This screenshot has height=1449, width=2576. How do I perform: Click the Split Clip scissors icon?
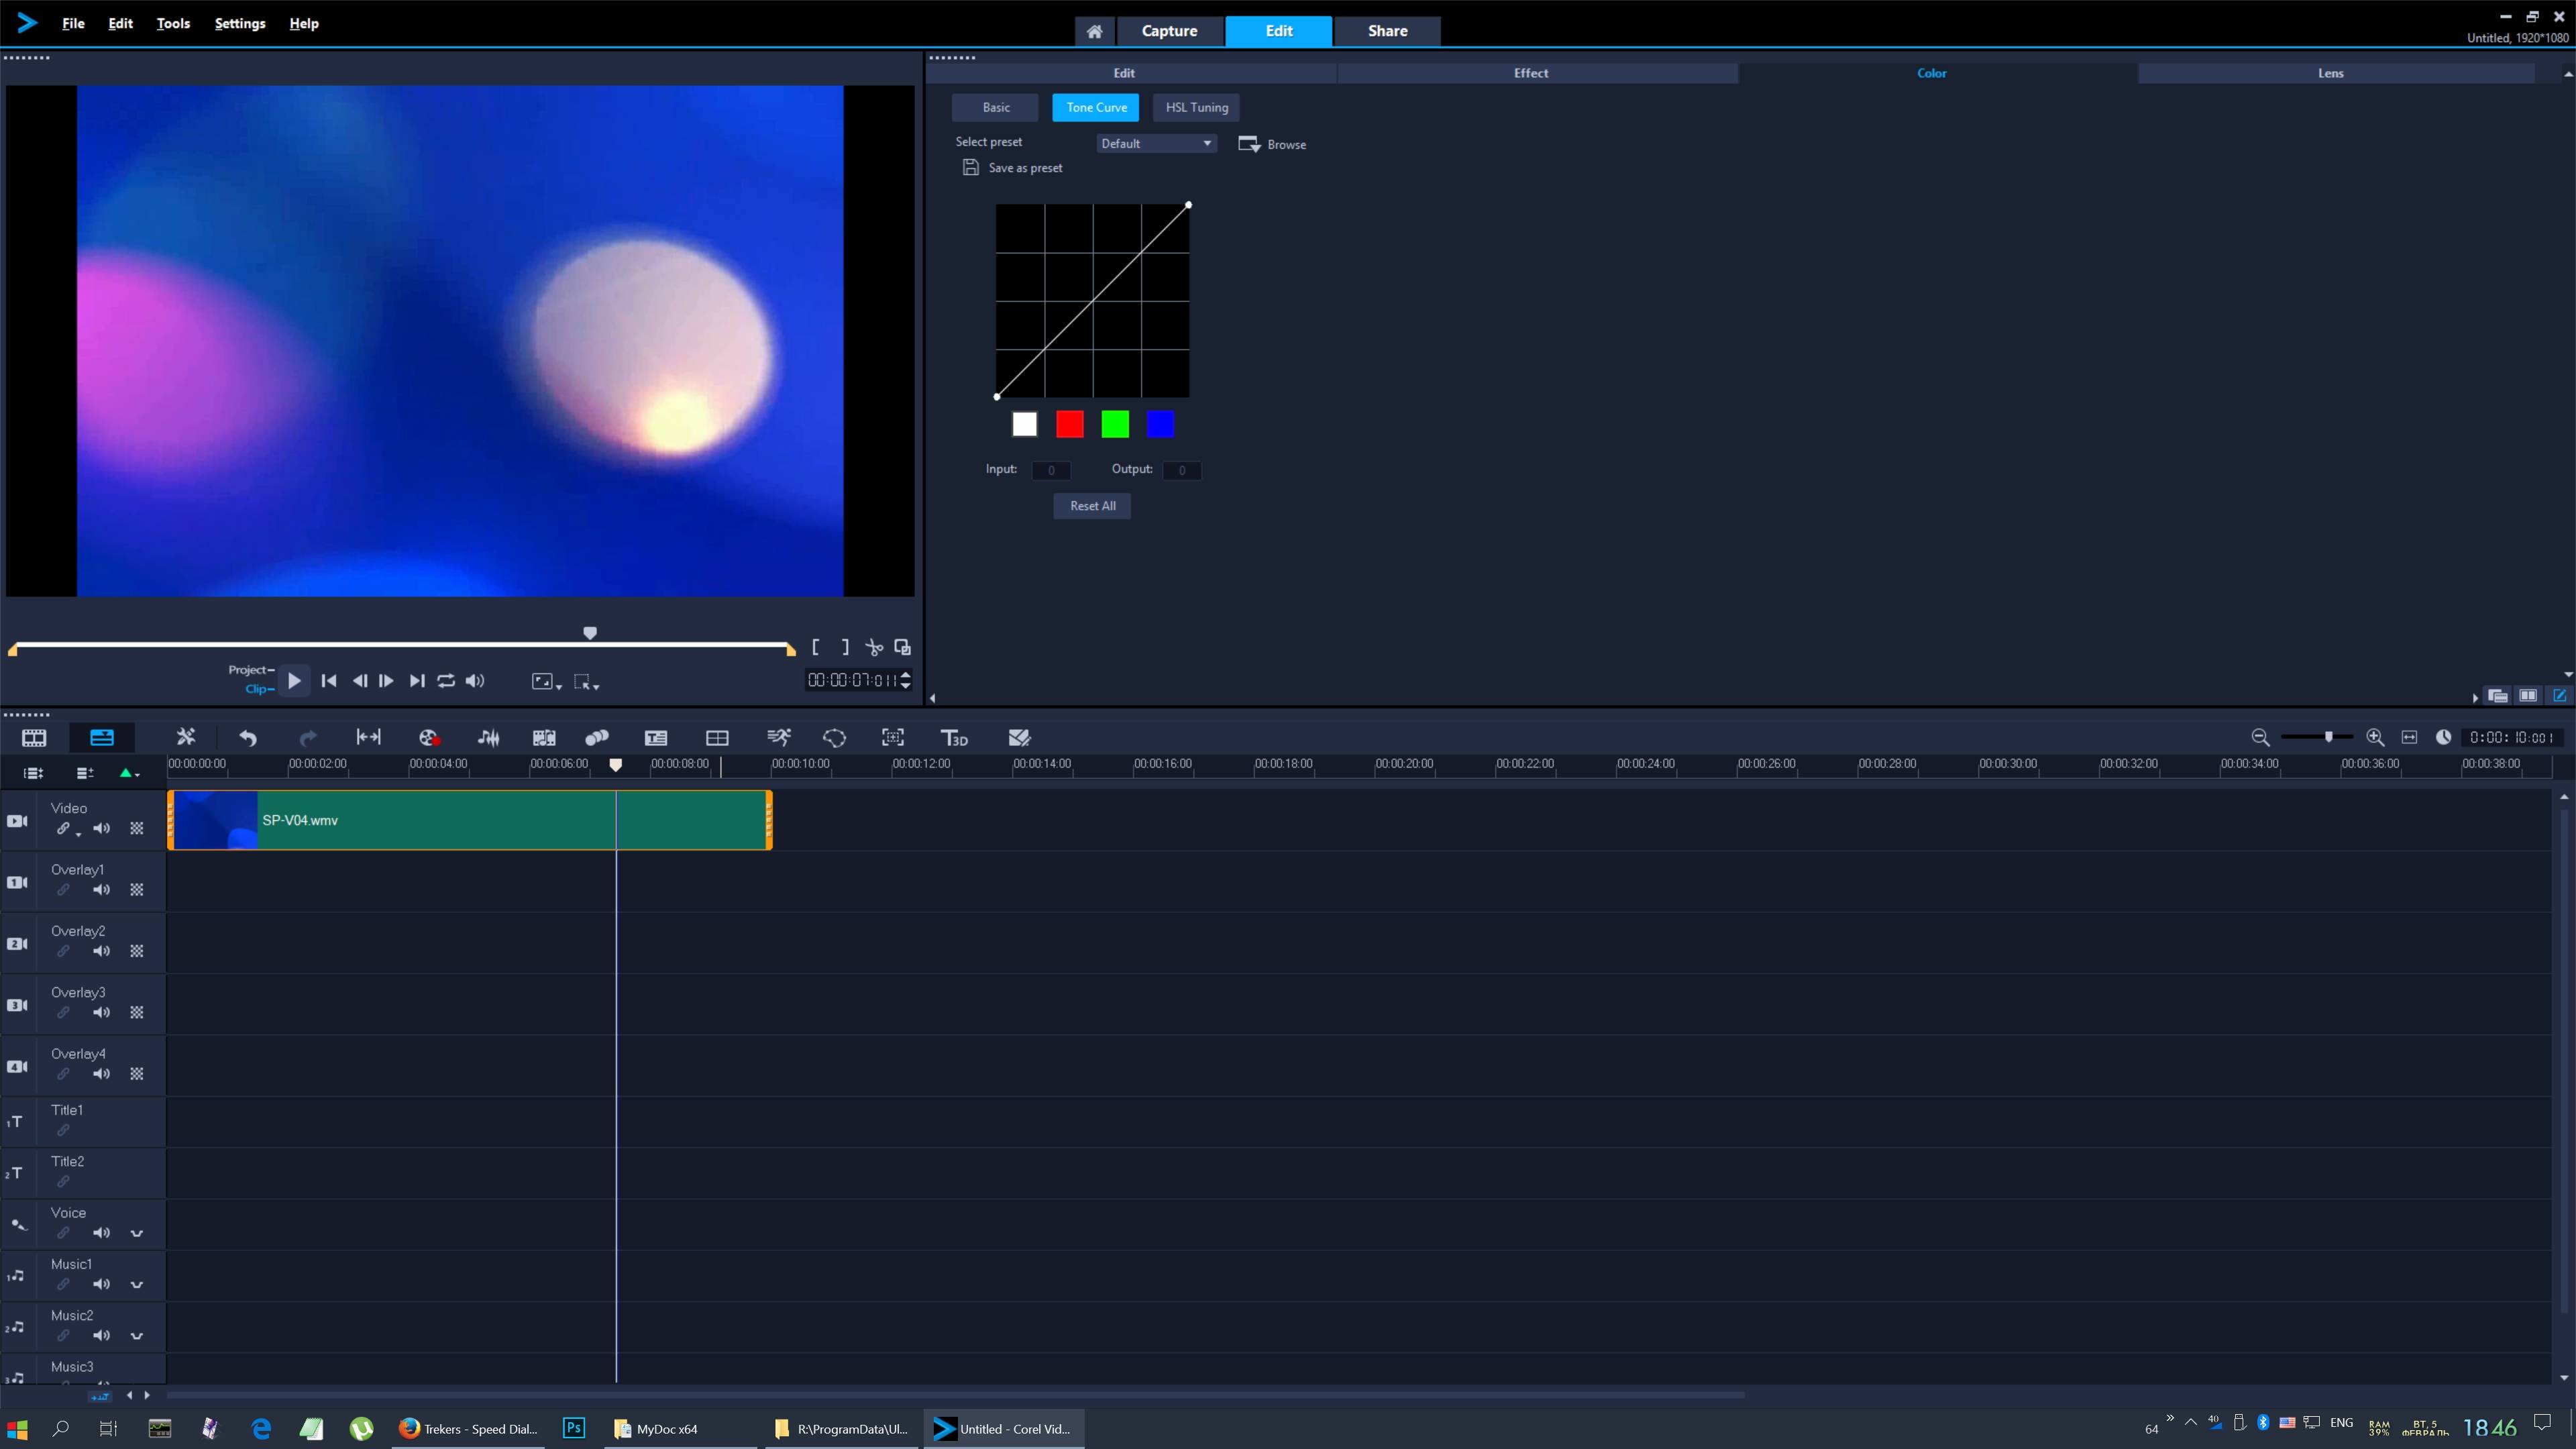pos(874,648)
